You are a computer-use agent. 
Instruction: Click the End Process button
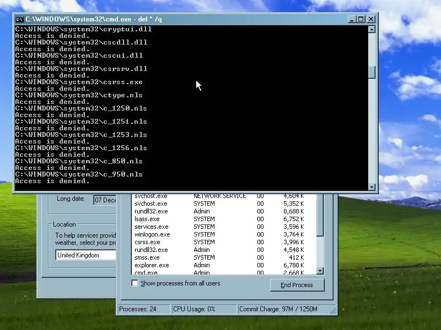coord(297,285)
